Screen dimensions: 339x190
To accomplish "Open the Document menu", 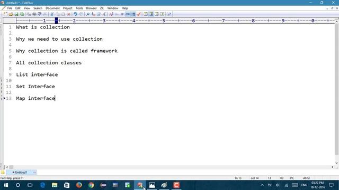I will [52, 8].
